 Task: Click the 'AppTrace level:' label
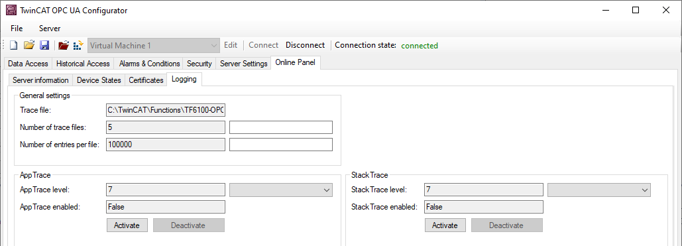(45, 190)
